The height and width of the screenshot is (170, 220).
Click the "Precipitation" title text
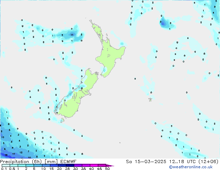pyautogui.click(x=15, y=162)
